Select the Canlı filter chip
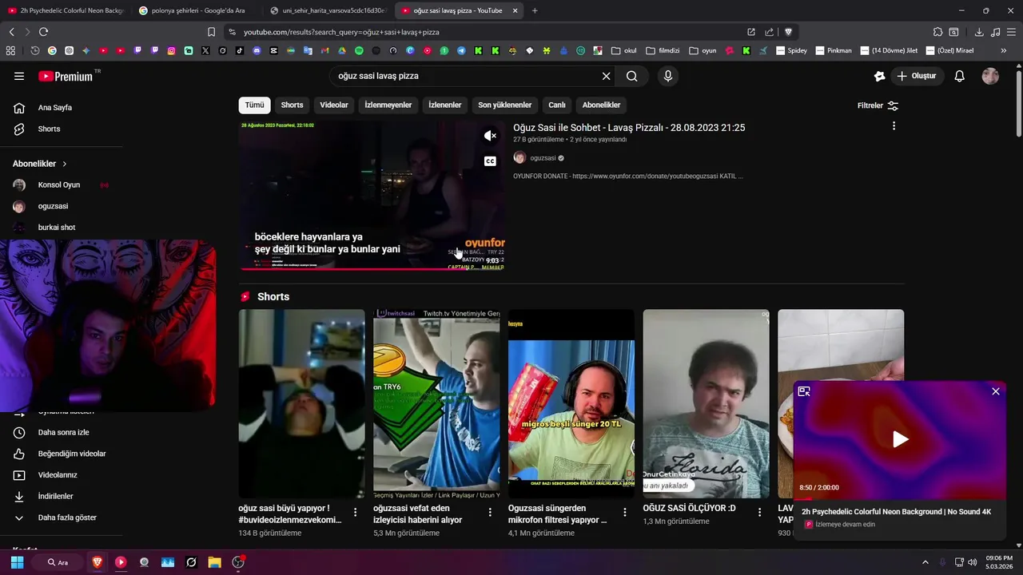This screenshot has height=575, width=1023. (557, 105)
